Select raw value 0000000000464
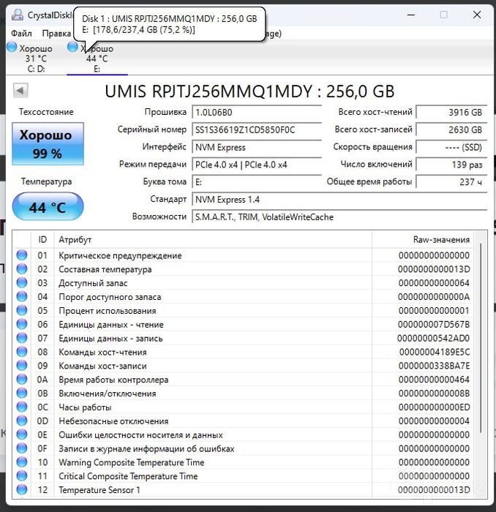 coord(434,380)
